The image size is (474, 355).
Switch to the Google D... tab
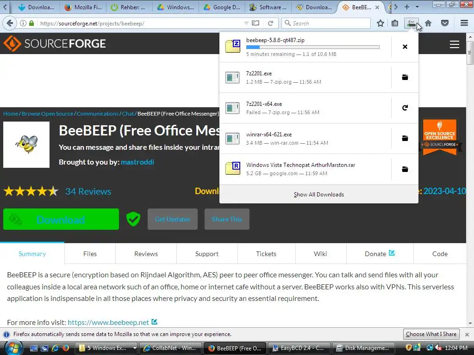pos(222,7)
